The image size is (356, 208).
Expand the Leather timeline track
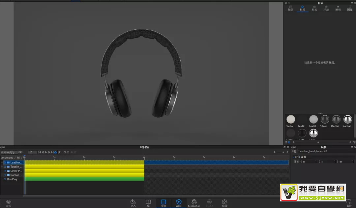[x=2, y=162]
